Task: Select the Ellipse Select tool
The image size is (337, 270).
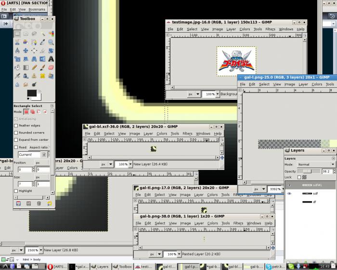Action: point(26,34)
